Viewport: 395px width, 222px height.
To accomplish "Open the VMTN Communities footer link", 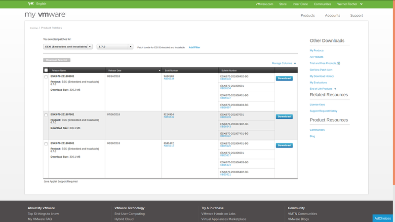I will [x=303, y=214].
